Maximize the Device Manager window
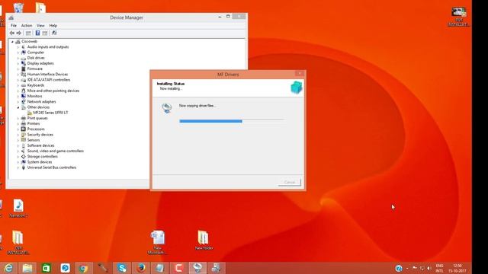The height and width of the screenshot is (274, 488). click(228, 16)
